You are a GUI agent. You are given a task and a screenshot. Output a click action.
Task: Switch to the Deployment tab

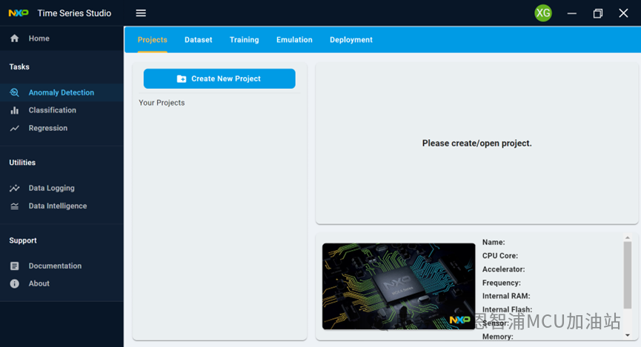(x=351, y=40)
